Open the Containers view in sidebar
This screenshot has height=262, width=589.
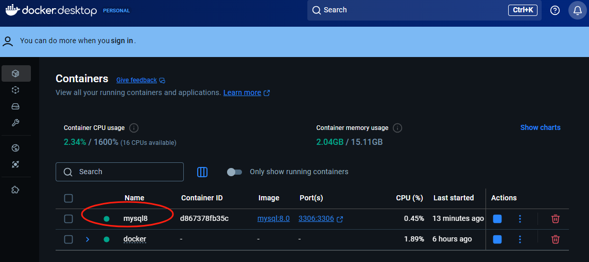point(16,73)
